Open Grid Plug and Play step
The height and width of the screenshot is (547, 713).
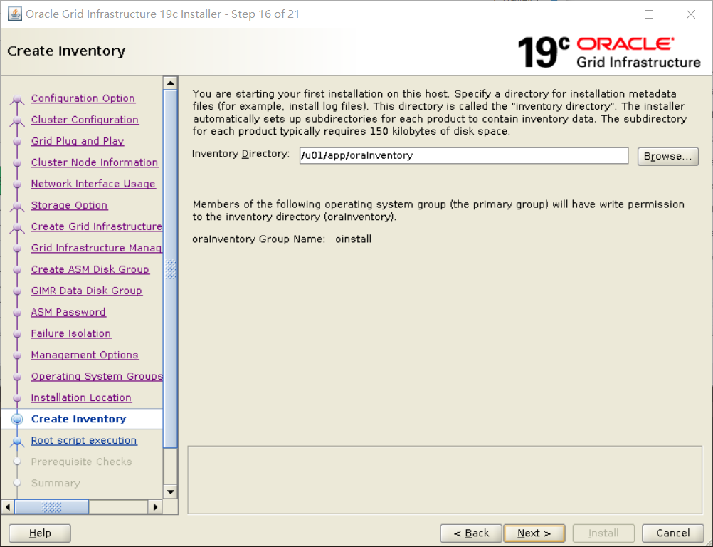78,141
